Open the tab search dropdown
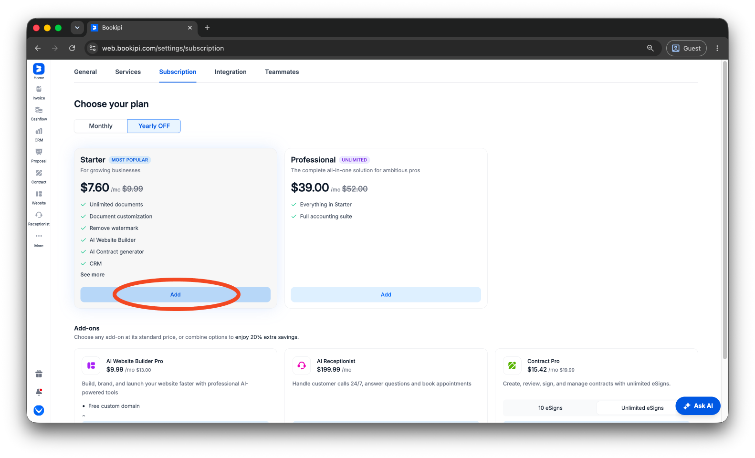 (x=77, y=28)
